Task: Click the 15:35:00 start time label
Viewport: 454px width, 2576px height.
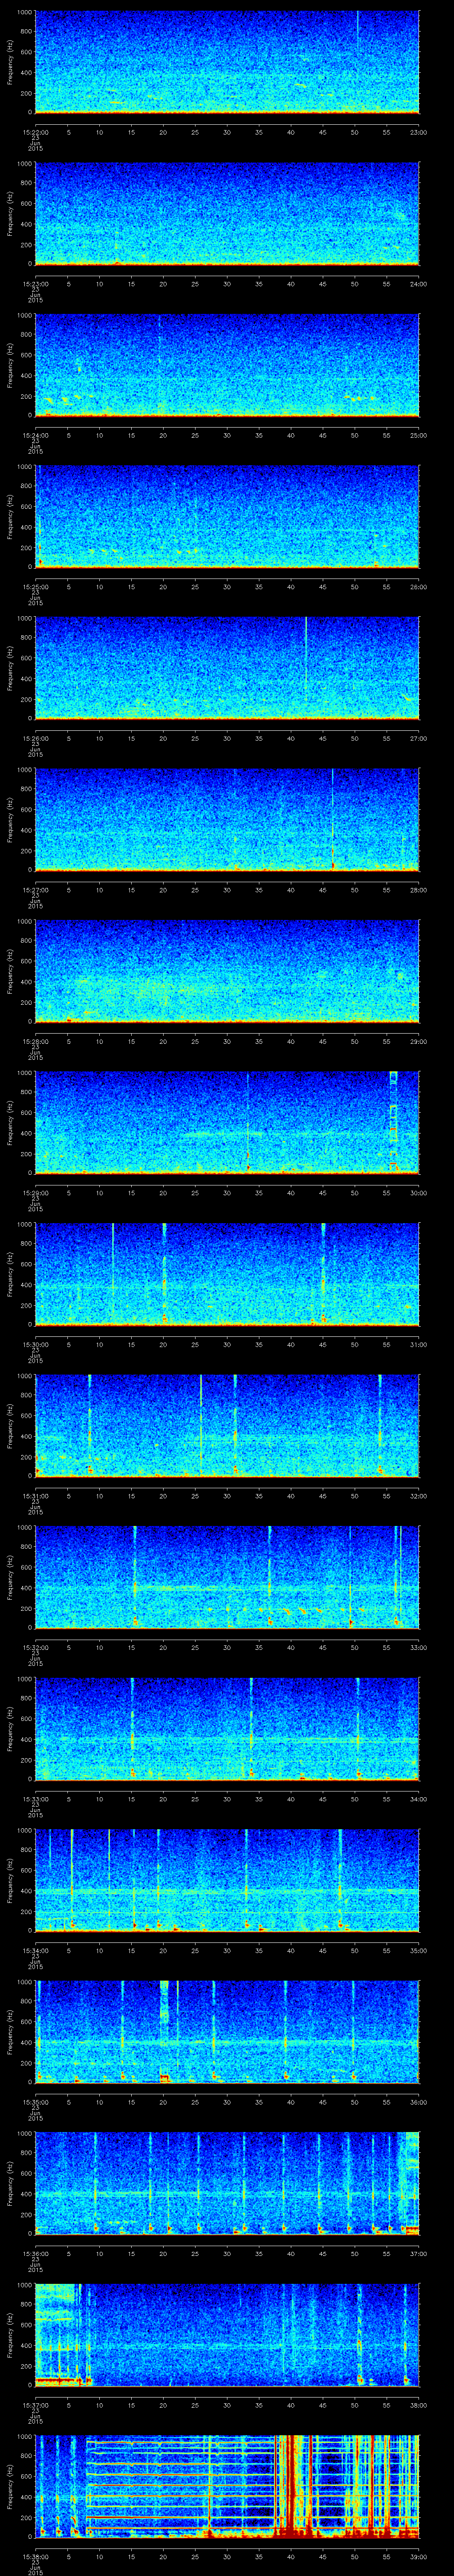Action: pyautogui.click(x=35, y=2102)
